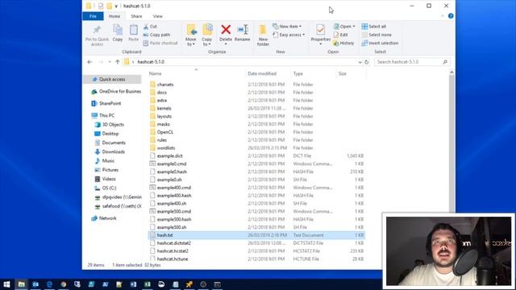Select the example0.hash file
This screenshot has height=290, width=516.
tap(172, 172)
